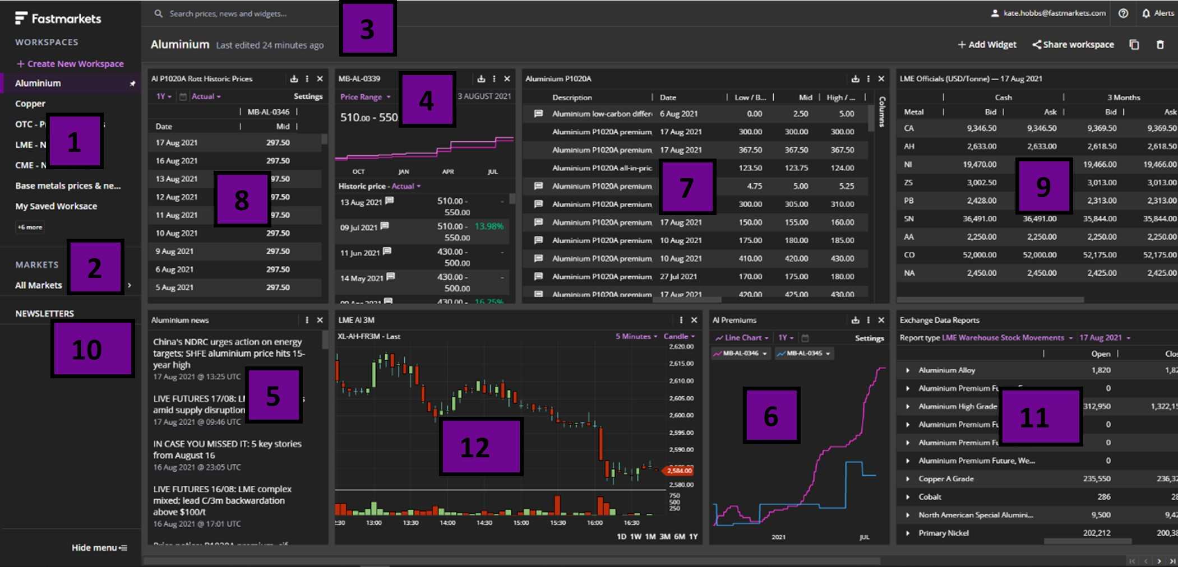Click the Add Widget button

(986, 44)
